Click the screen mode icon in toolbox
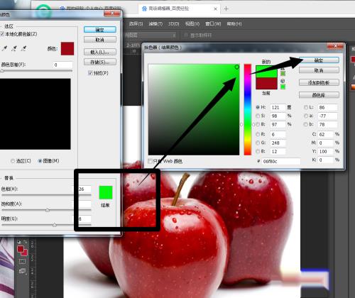 point(22,271)
